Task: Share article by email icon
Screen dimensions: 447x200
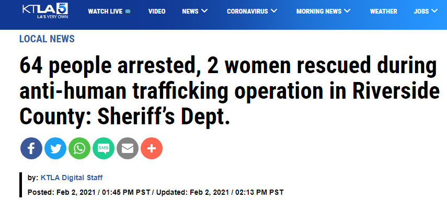Action: [128, 148]
